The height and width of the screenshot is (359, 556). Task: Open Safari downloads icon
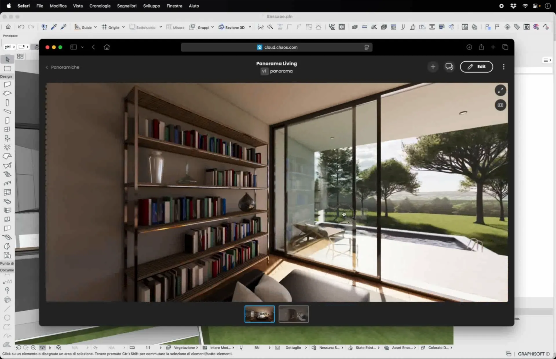click(469, 47)
